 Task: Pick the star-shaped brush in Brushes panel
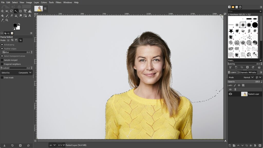coord(231,31)
